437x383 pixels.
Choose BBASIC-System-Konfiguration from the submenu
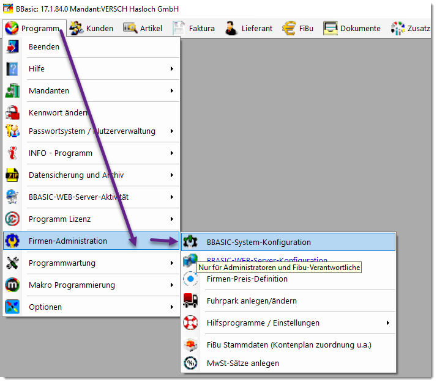tap(288, 242)
